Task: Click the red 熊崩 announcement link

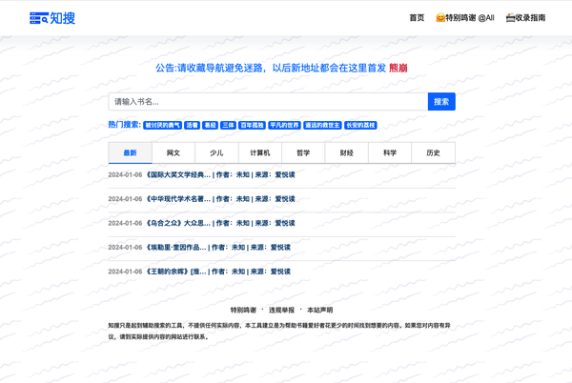Action: pyautogui.click(x=398, y=68)
